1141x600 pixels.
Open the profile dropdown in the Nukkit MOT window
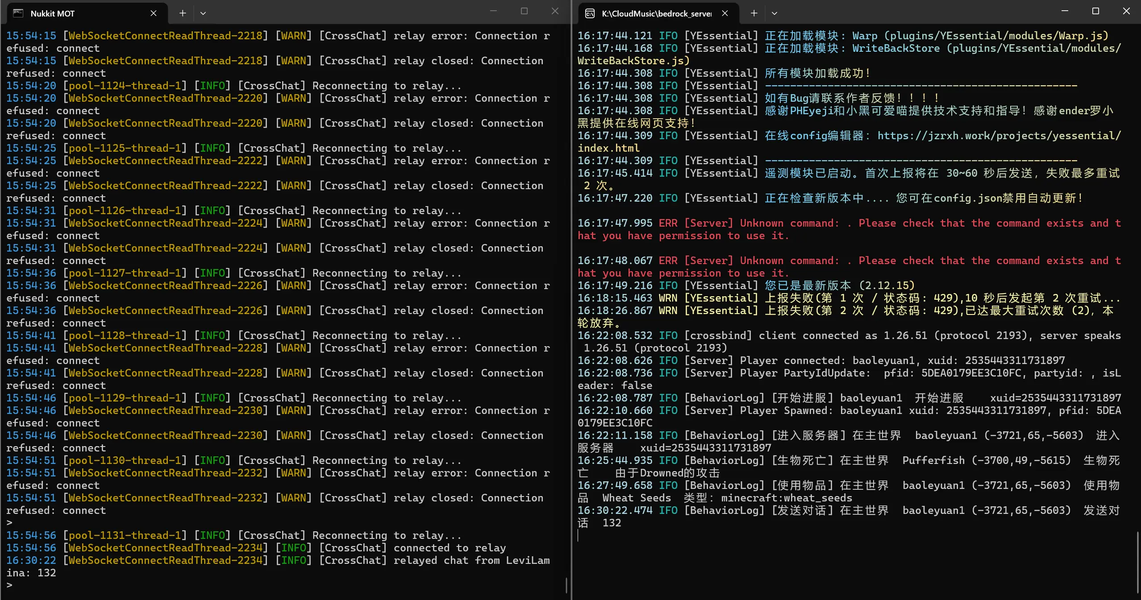pyautogui.click(x=203, y=13)
